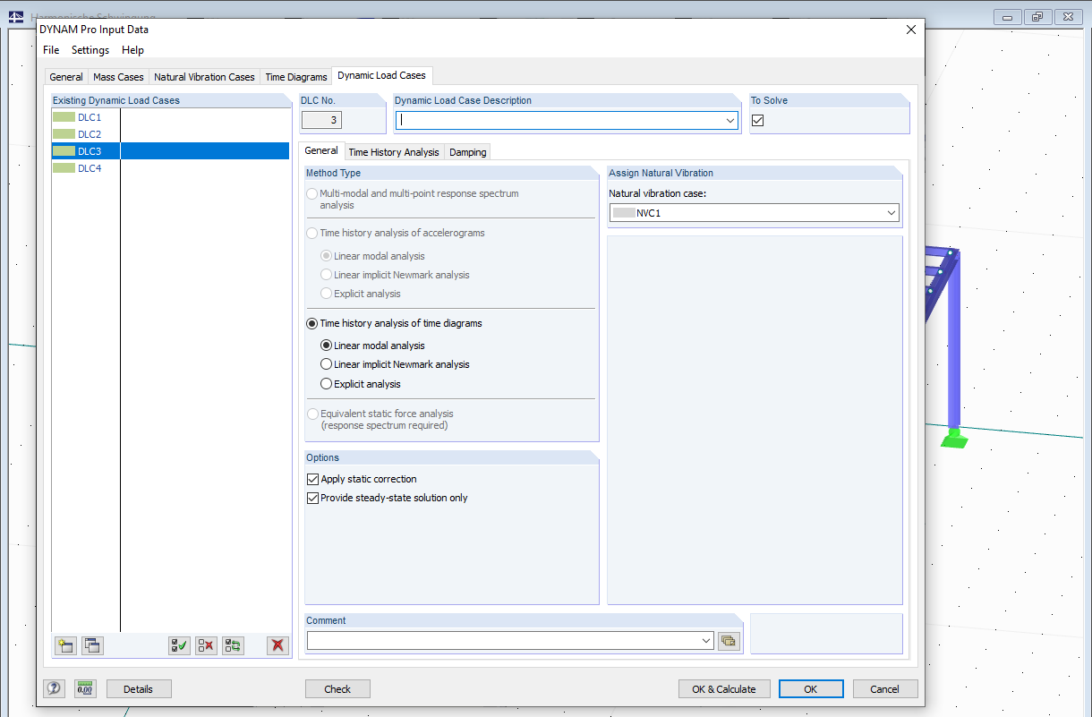Copy the selected dynamic load case
Image resolution: width=1092 pixels, height=717 pixels.
(92, 645)
